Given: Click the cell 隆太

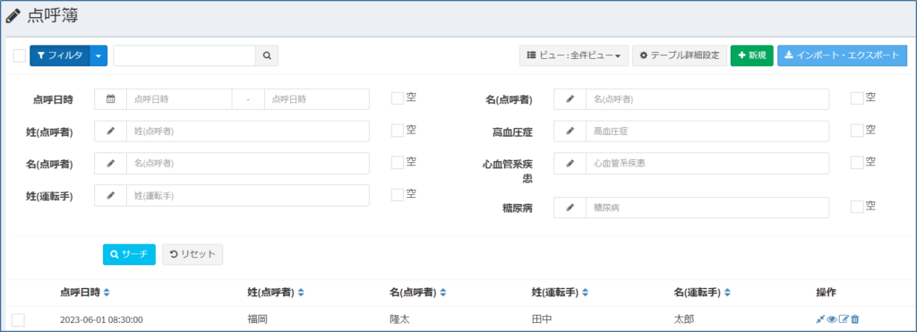Looking at the screenshot, I should 400,319.
